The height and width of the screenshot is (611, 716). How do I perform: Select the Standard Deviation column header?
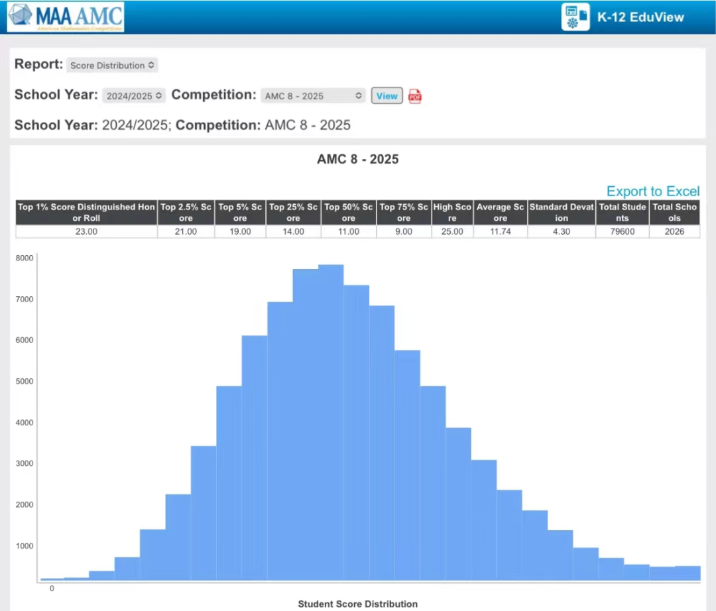point(561,213)
